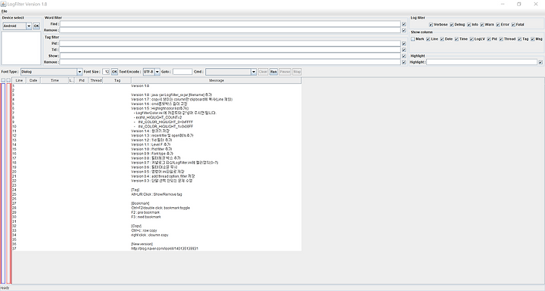This screenshot has width=545, height=291.
Task: Toggle the Error log filter checkbox
Action: click(x=498, y=25)
